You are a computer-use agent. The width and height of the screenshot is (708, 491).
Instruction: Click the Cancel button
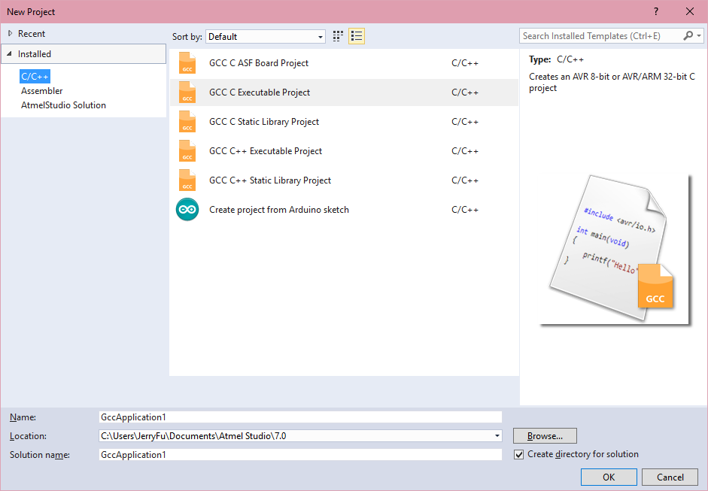click(x=670, y=477)
